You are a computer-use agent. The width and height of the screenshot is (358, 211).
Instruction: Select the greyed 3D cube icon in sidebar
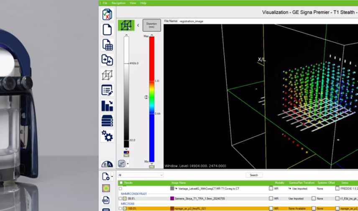tap(107, 75)
